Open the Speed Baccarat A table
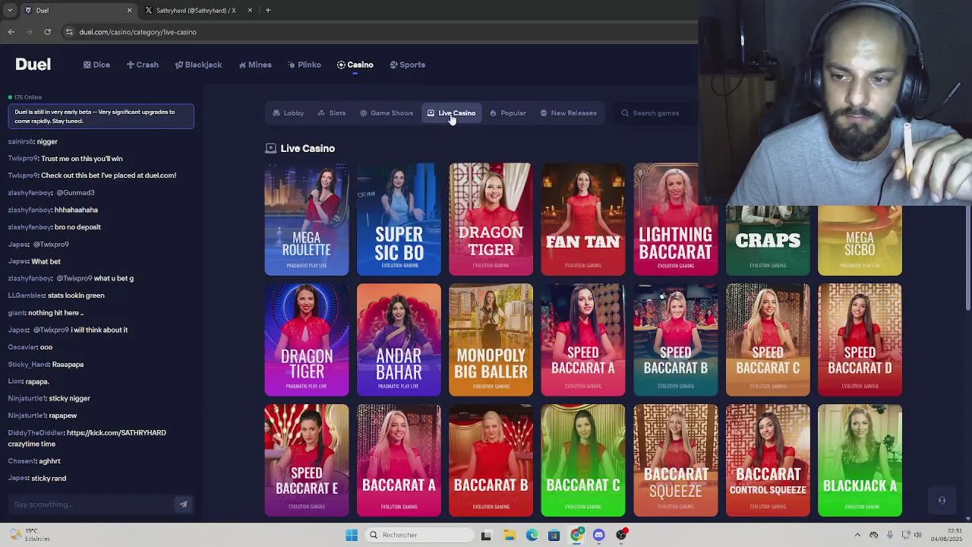972x547 pixels. coord(583,340)
